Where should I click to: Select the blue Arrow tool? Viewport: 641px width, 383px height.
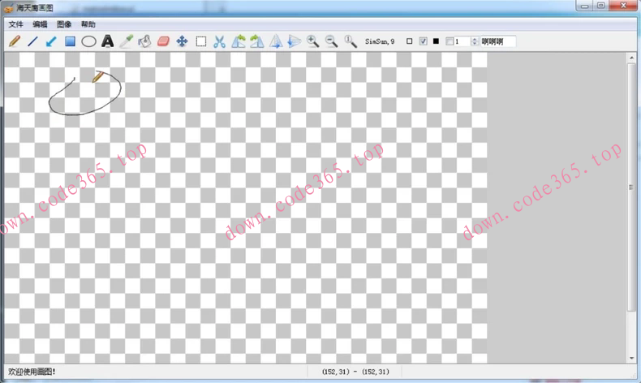click(51, 41)
